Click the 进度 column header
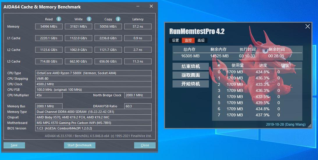The height and width of the screenshot is (160, 318). coord(263,65)
